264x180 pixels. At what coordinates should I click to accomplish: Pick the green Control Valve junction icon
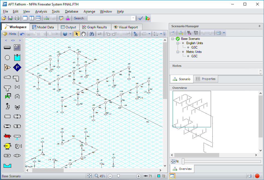[8, 96]
